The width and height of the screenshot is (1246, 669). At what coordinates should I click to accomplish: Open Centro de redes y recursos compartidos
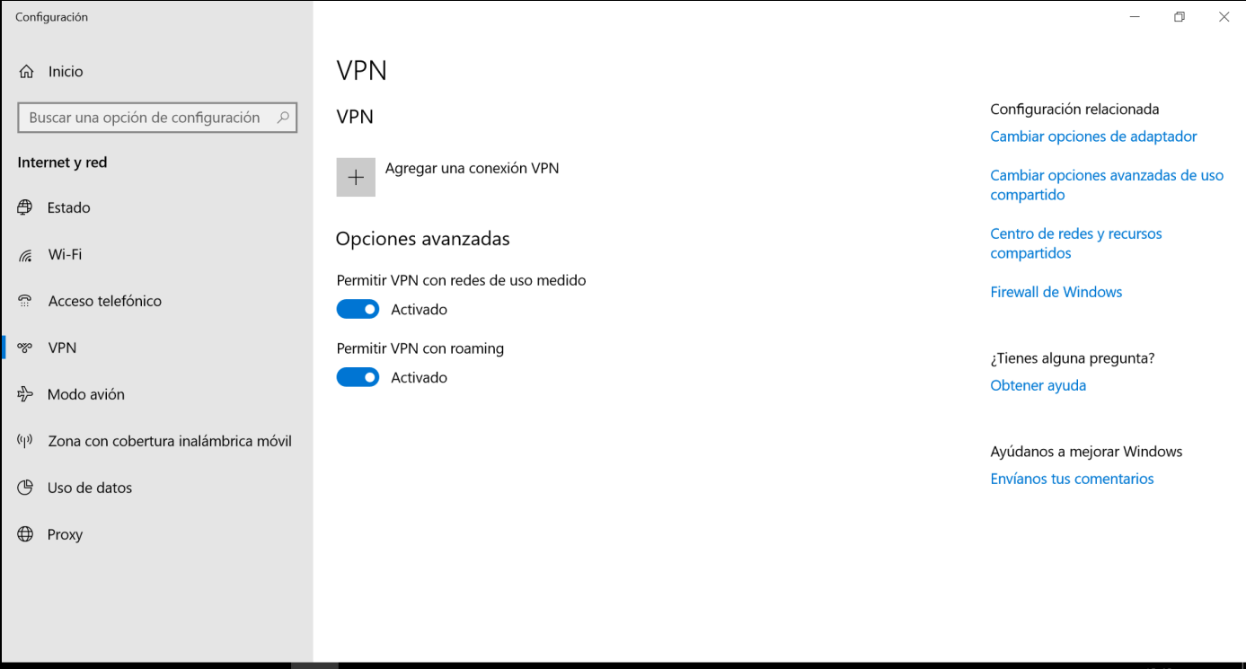(x=1076, y=243)
